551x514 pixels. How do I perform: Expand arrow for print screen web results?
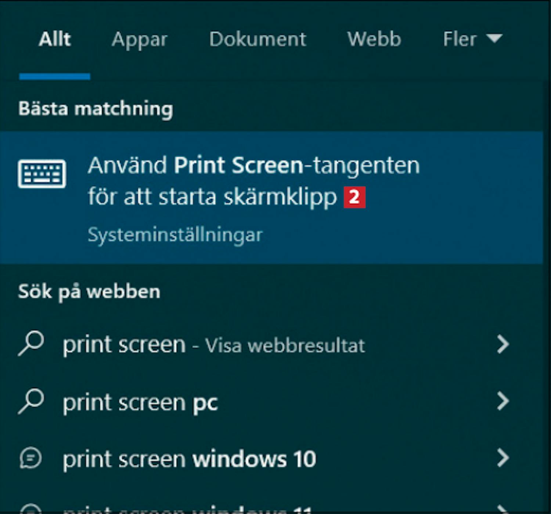coord(503,344)
